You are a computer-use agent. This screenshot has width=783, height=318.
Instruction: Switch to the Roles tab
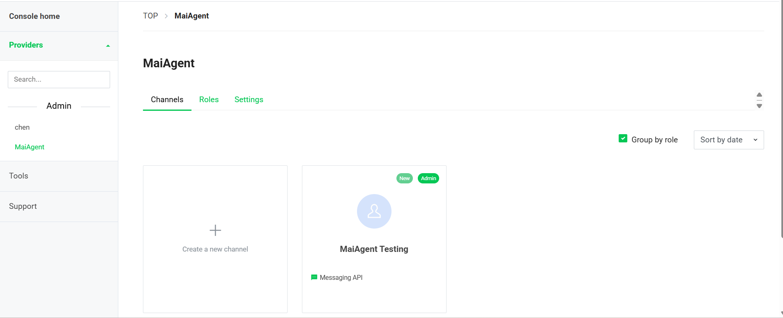point(209,100)
